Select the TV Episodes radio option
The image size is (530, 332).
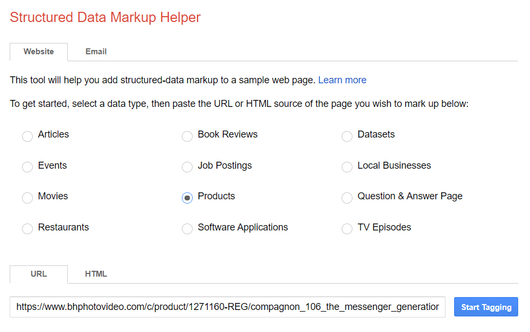click(347, 229)
